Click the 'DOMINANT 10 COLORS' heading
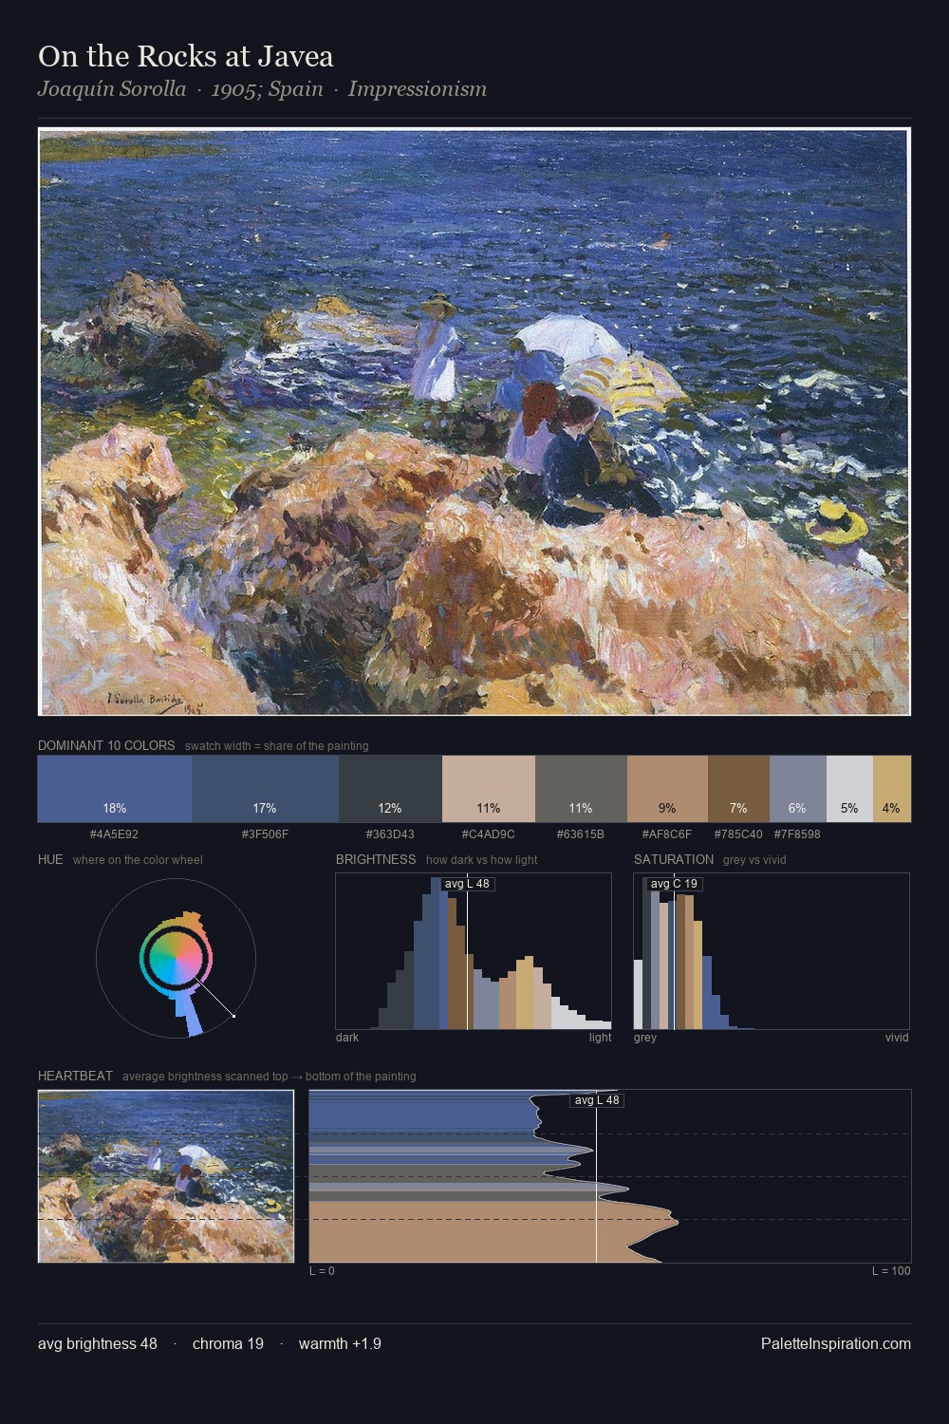Image resolution: width=949 pixels, height=1424 pixels. [106, 745]
